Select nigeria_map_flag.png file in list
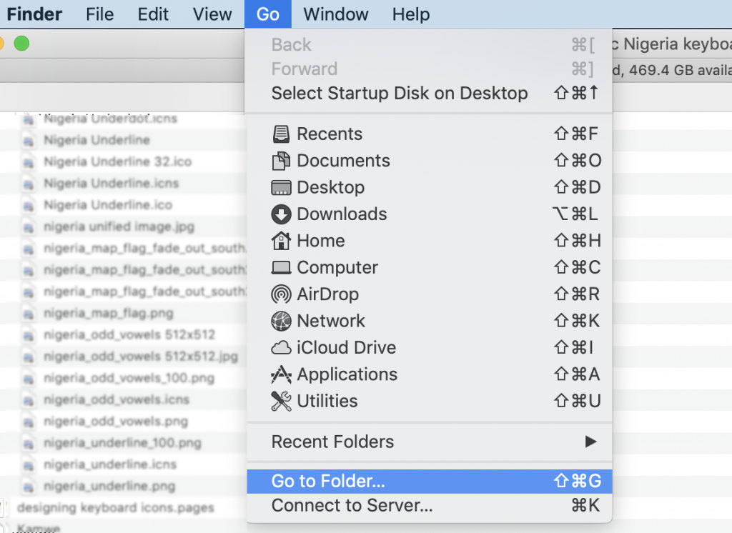Screen dimensions: 732x533 tap(109, 313)
